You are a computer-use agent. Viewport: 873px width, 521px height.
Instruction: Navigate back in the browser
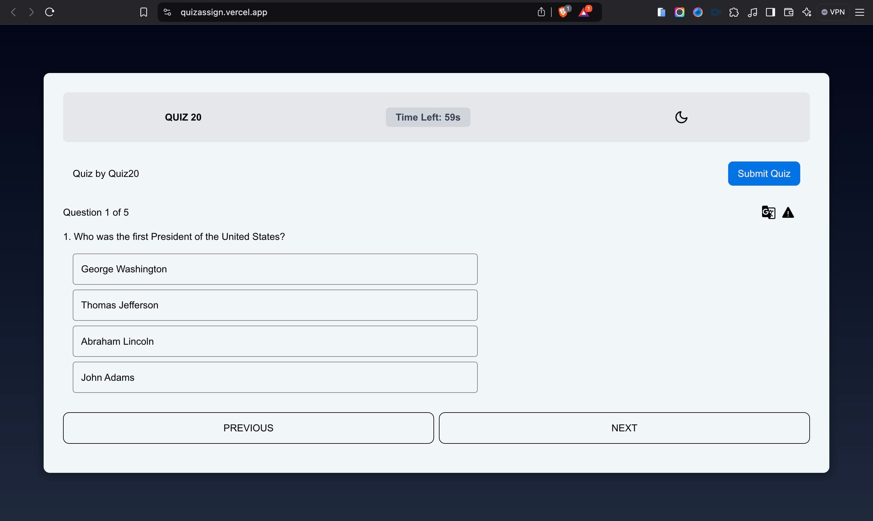(x=13, y=12)
